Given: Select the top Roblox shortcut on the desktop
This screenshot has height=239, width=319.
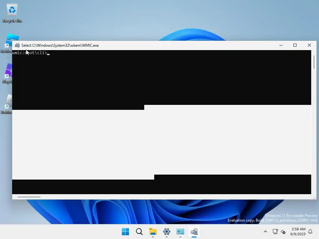Looking at the screenshot, I should tap(6, 43).
